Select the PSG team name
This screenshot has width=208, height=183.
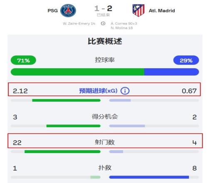(x=52, y=10)
